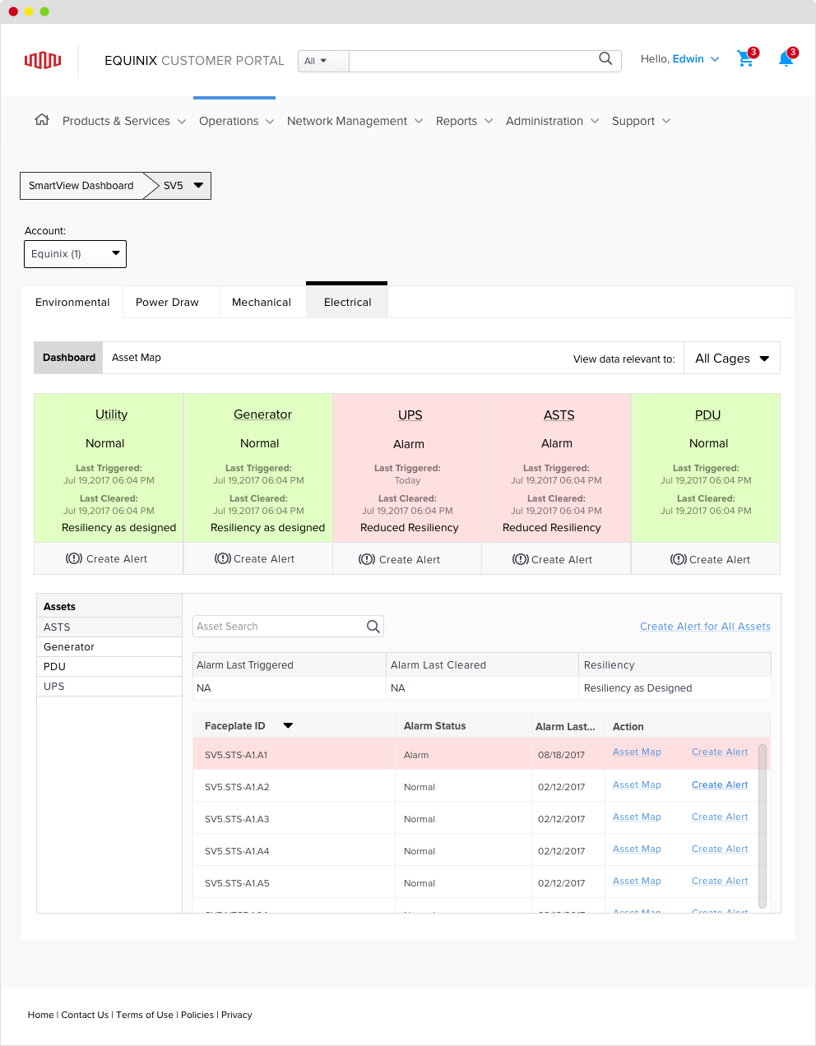Open the Contact Us footer link
This screenshot has width=816, height=1046.
(85, 1015)
